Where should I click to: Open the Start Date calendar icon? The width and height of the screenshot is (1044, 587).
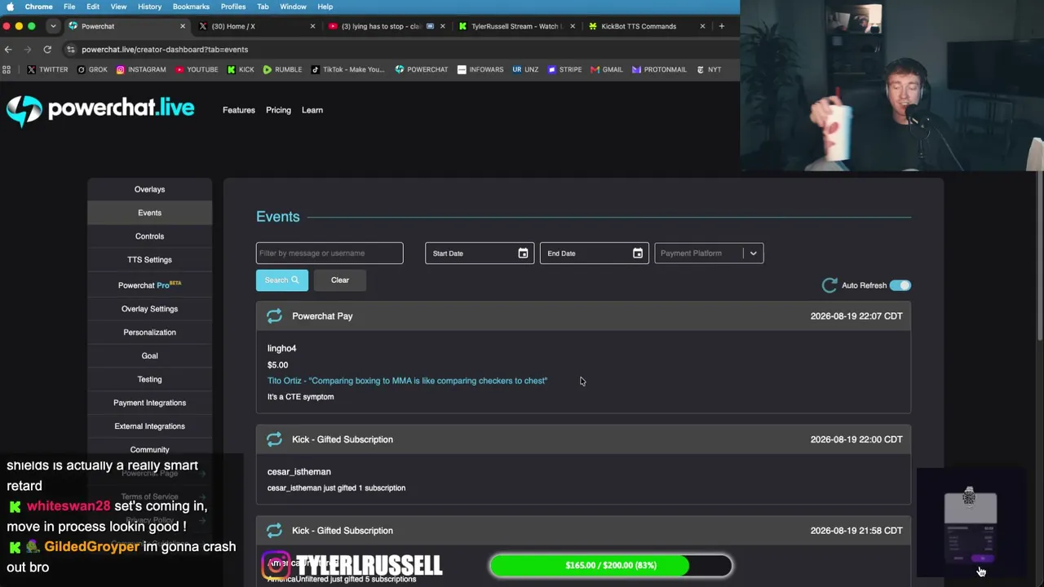tap(523, 254)
